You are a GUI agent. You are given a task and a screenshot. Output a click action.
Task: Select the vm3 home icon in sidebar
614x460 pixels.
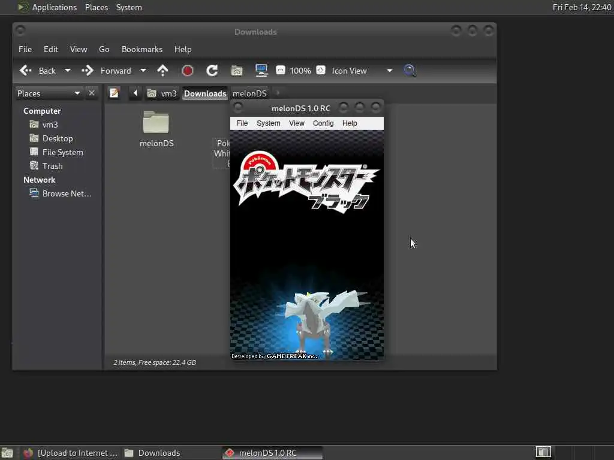click(34, 125)
